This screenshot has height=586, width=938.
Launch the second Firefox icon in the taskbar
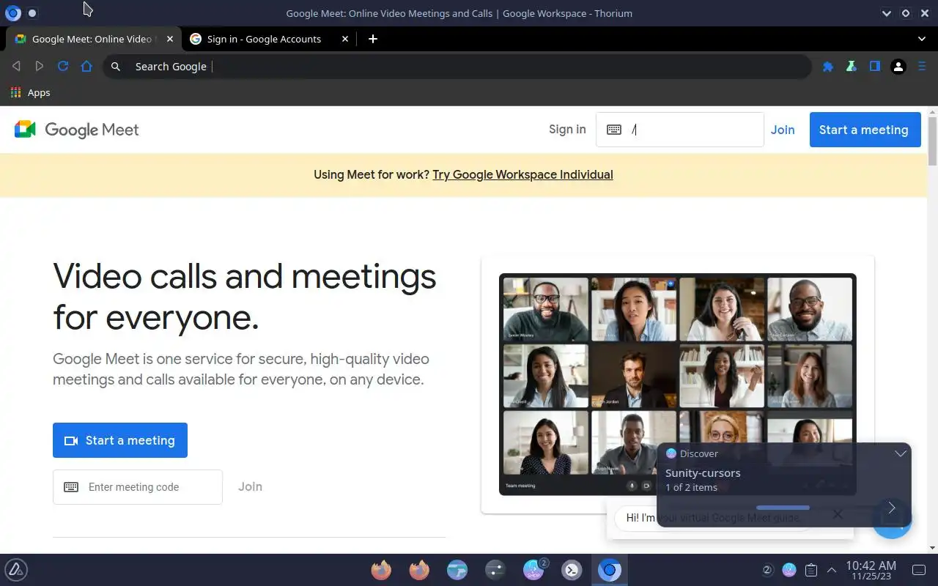(x=419, y=570)
